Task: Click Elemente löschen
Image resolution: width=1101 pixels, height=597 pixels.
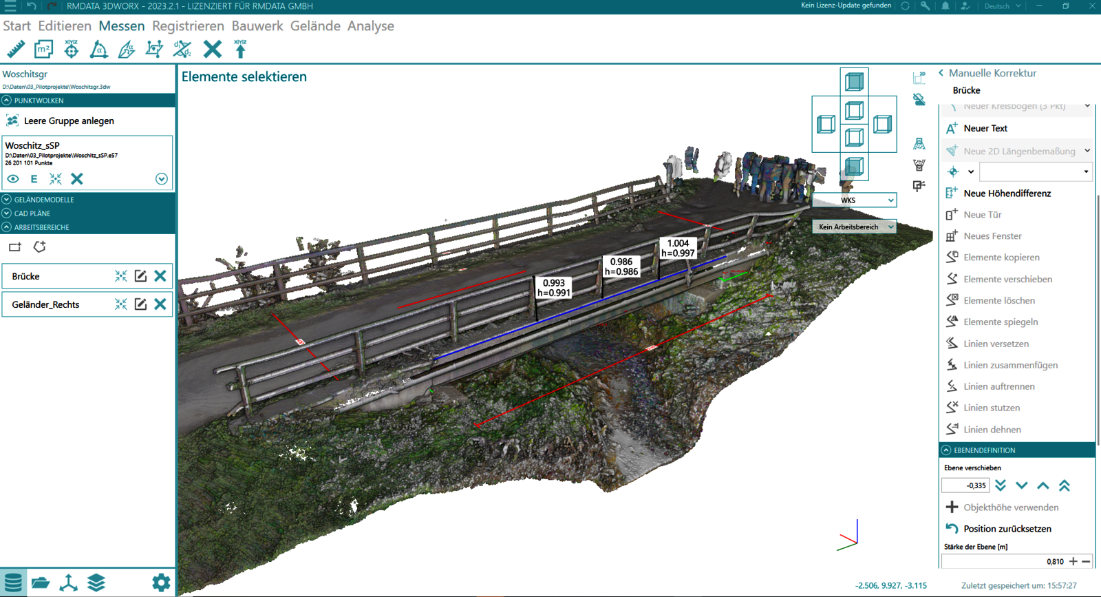Action: [999, 300]
